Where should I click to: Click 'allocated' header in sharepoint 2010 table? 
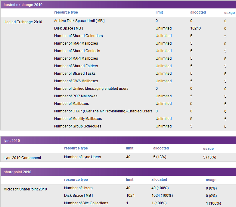[x=159, y=180]
